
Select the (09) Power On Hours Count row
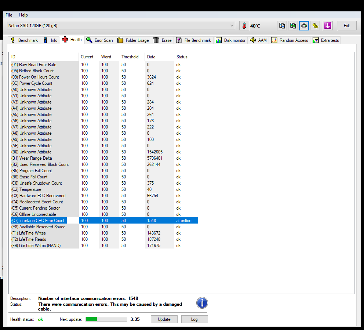(x=104, y=77)
